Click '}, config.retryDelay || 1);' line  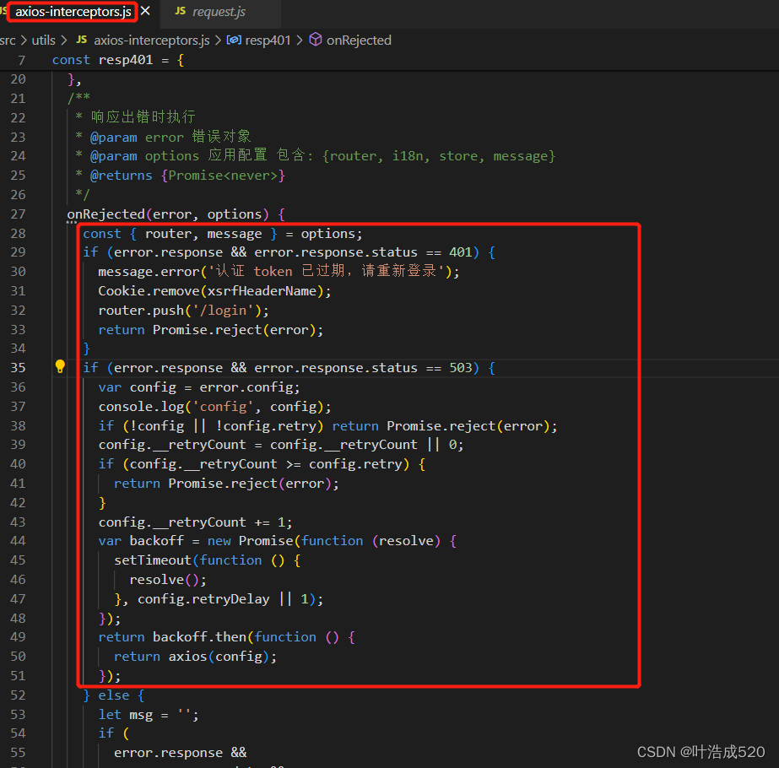point(219,599)
